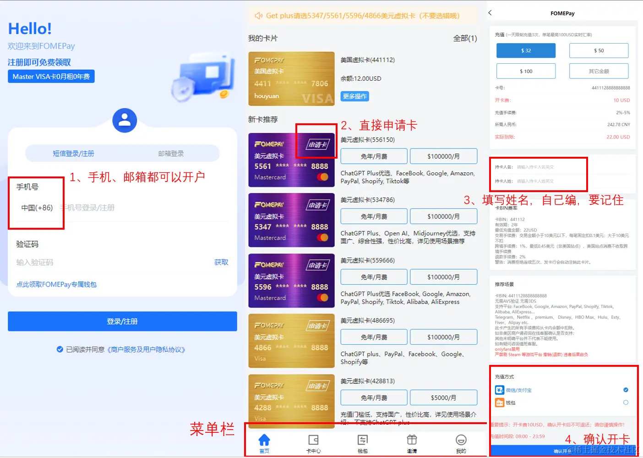Choose the $ 100 recharge amount
The width and height of the screenshot is (643, 458).
pos(526,71)
